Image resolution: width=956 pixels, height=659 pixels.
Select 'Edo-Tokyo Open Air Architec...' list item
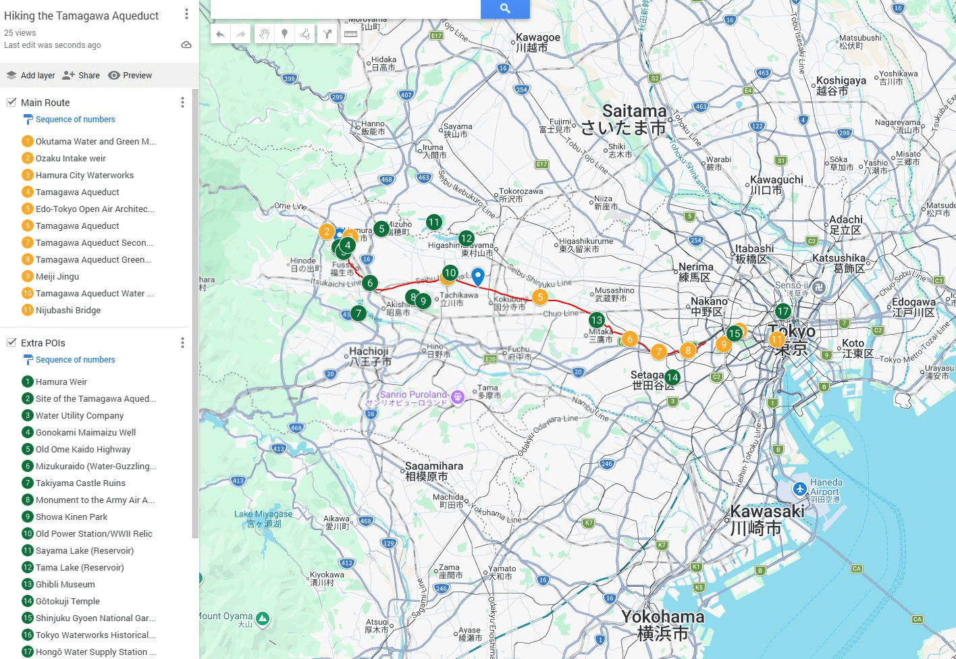pos(95,209)
